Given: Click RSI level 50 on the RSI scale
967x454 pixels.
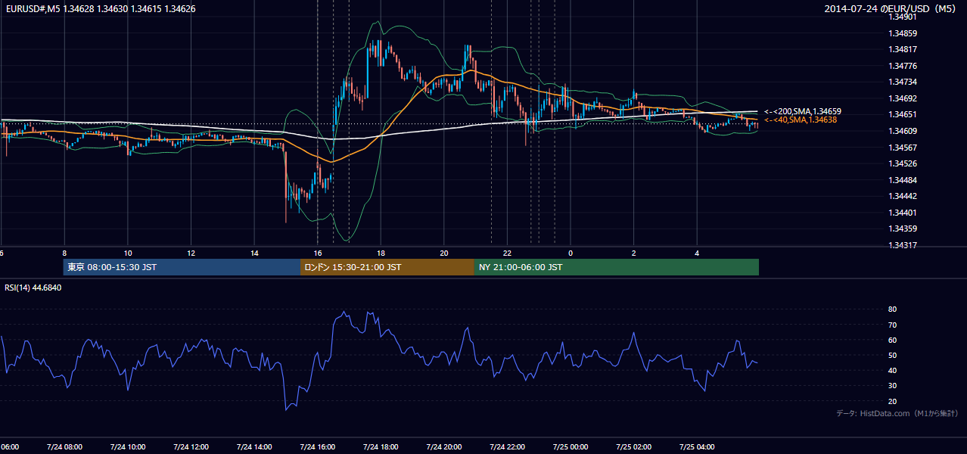Looking at the screenshot, I should tap(892, 355).
